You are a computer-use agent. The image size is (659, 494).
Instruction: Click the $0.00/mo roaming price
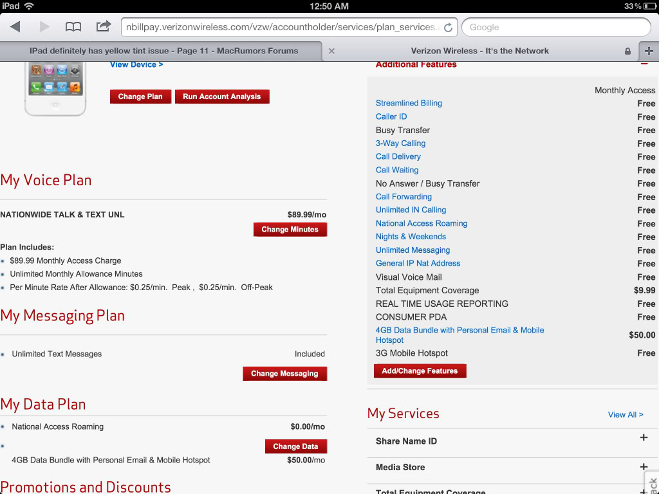(308, 426)
